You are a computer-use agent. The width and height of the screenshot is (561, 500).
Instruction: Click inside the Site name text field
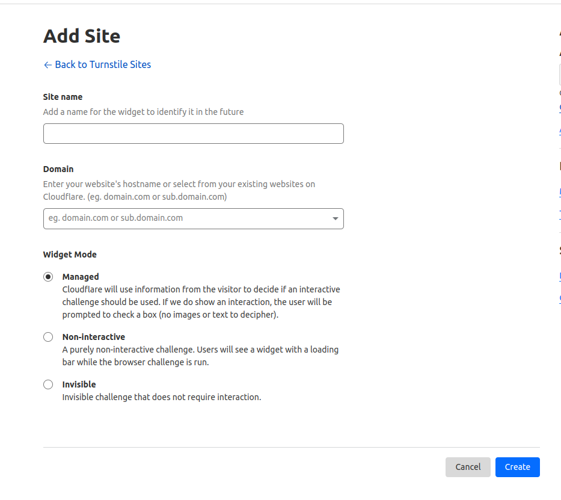(193, 133)
